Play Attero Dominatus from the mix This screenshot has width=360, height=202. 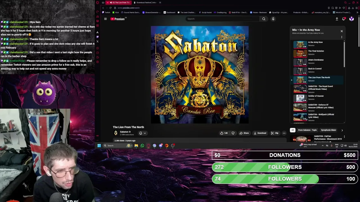pos(317,62)
